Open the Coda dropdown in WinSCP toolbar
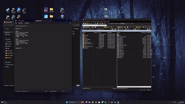This screenshot has height=104, width=185. pyautogui.click(x=104, y=24)
